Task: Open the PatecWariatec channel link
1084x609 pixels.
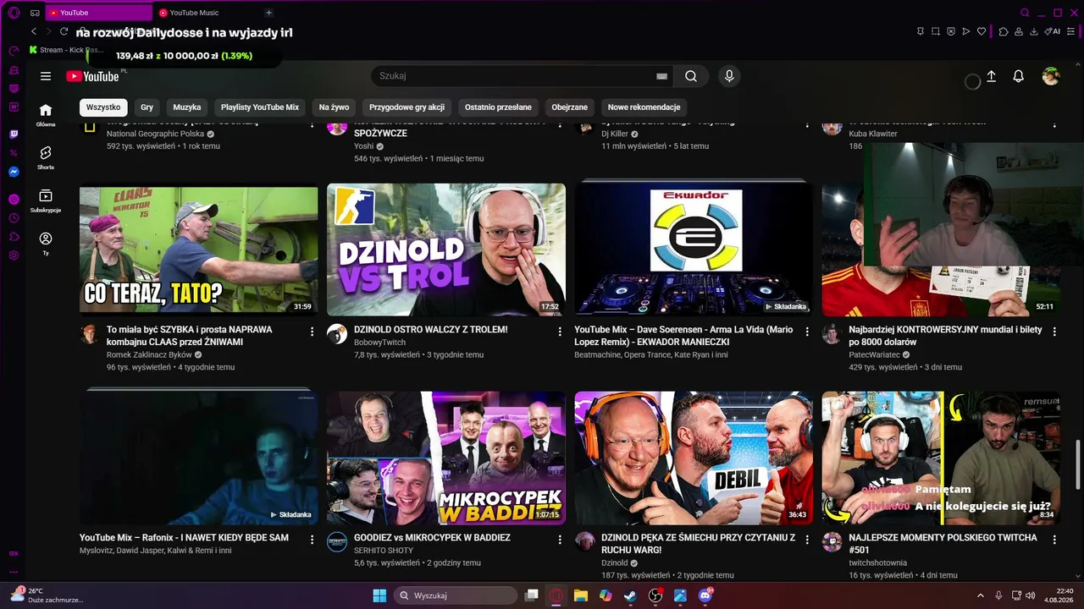Action: click(874, 355)
